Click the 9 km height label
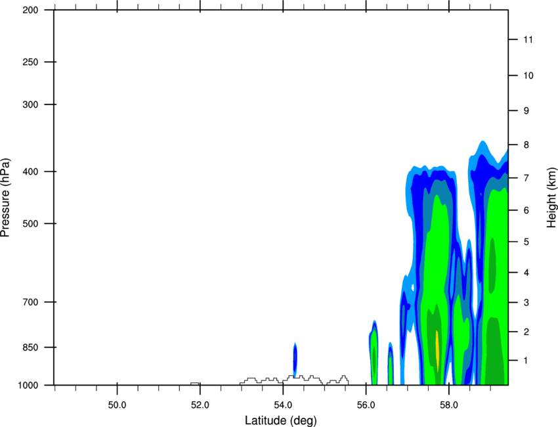Screen dimensions: 558x427 tap(526, 111)
